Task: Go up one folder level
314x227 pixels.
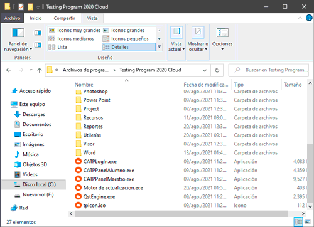Action: [x=40, y=70]
